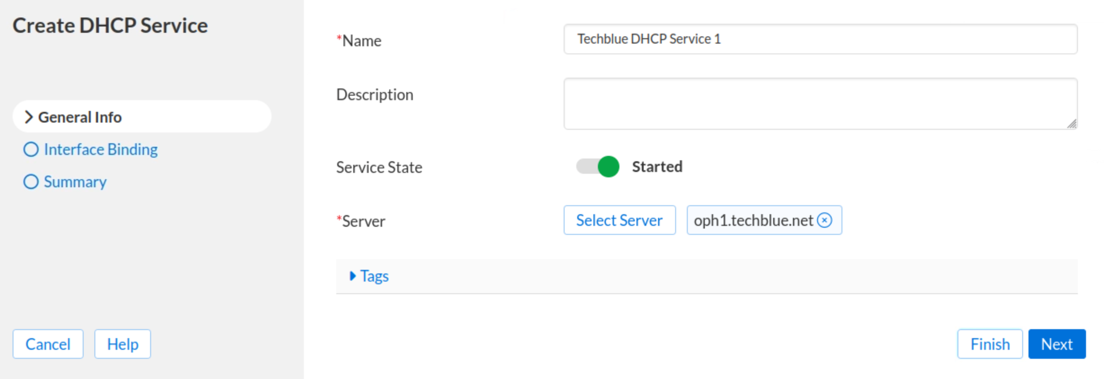The height and width of the screenshot is (379, 1104).
Task: Click Finish to complete the wizard
Action: pos(989,344)
